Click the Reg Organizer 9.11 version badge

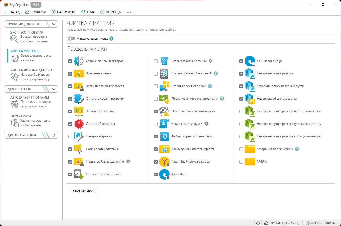tap(36, 4)
